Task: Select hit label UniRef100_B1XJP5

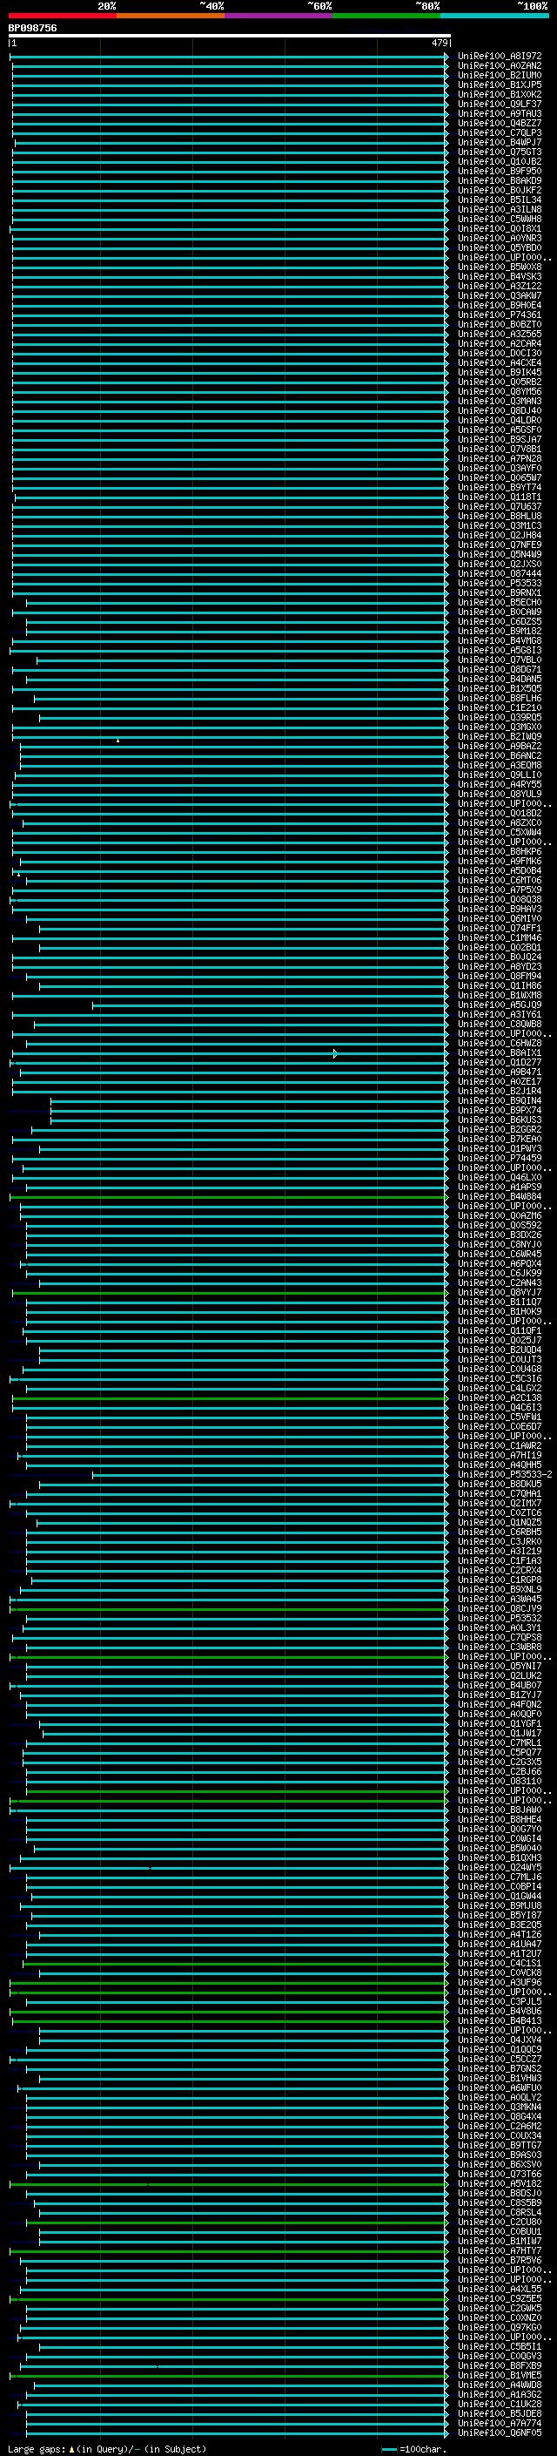Action: click(x=500, y=85)
